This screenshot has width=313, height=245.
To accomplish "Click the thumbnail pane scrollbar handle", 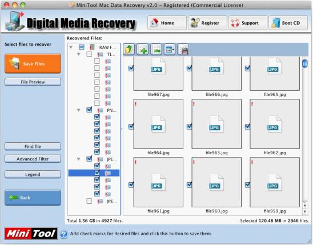I will click(304, 63).
